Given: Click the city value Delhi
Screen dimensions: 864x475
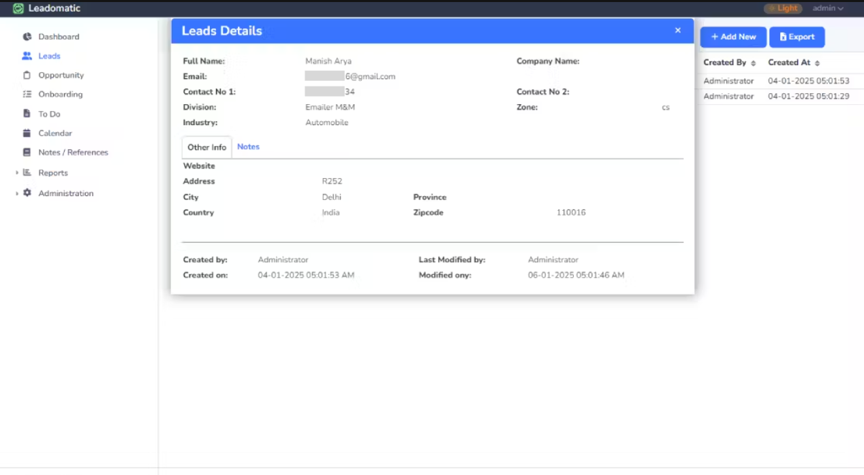Looking at the screenshot, I should (x=332, y=197).
